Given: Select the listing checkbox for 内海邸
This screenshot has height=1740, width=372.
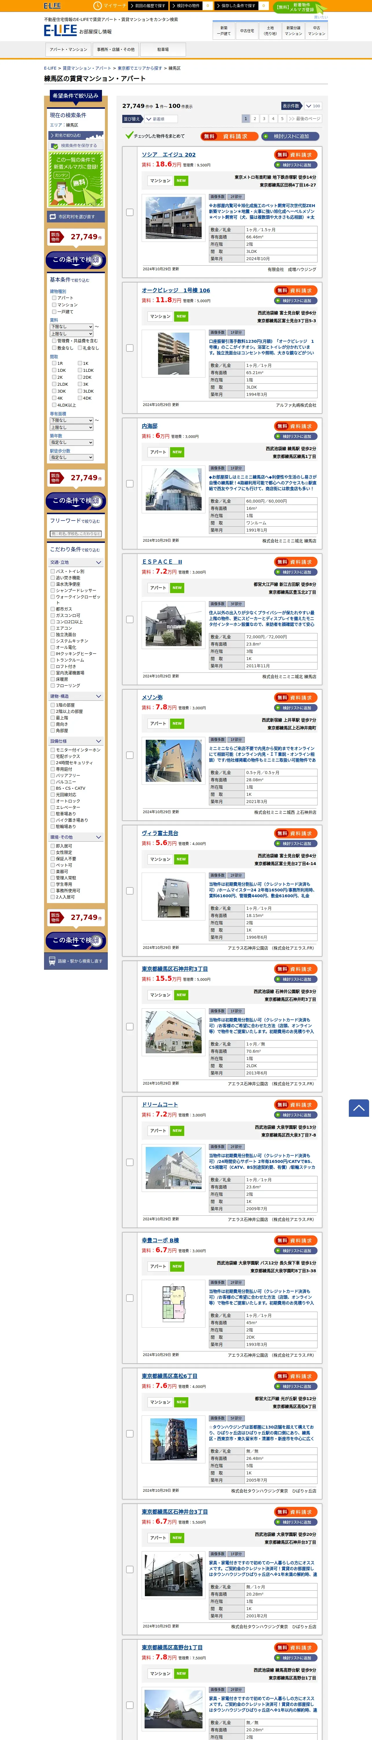Looking at the screenshot, I should [130, 484].
